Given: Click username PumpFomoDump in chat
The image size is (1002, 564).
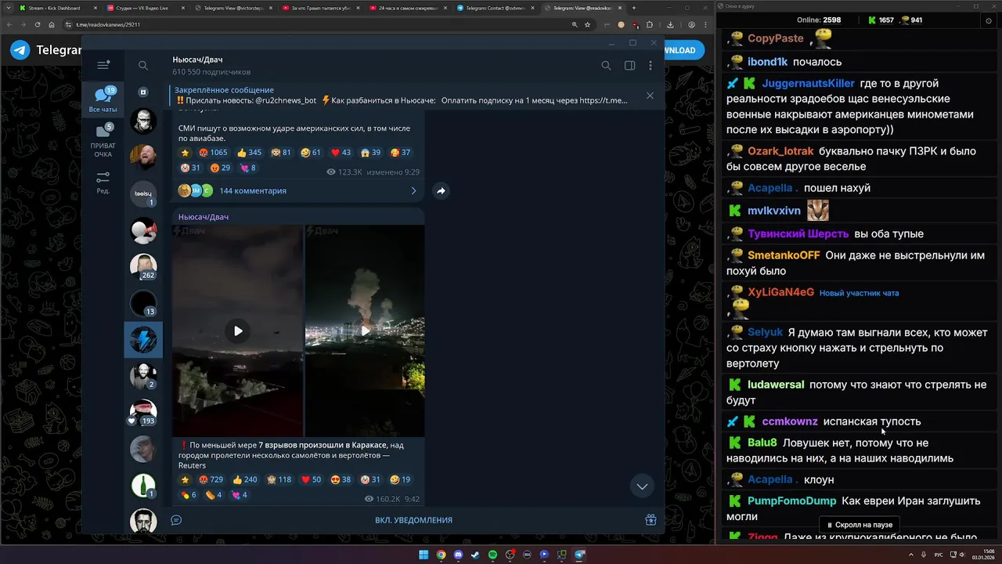Looking at the screenshot, I should pos(792,501).
